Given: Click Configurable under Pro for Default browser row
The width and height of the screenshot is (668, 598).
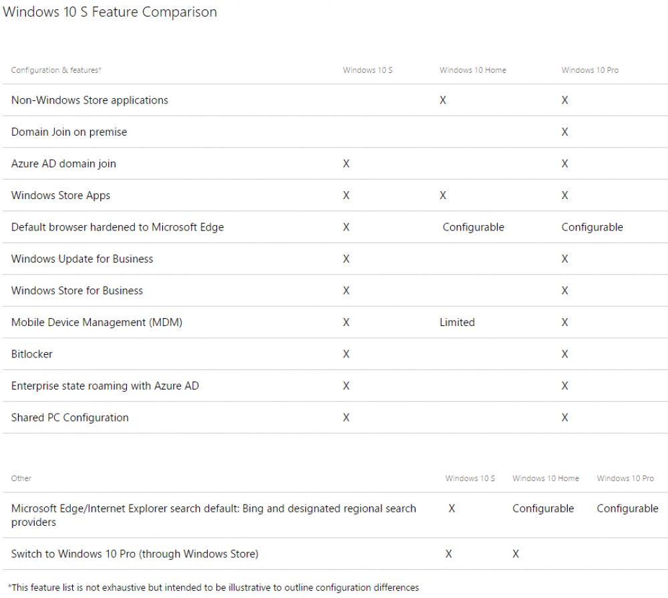Looking at the screenshot, I should pos(592,227).
